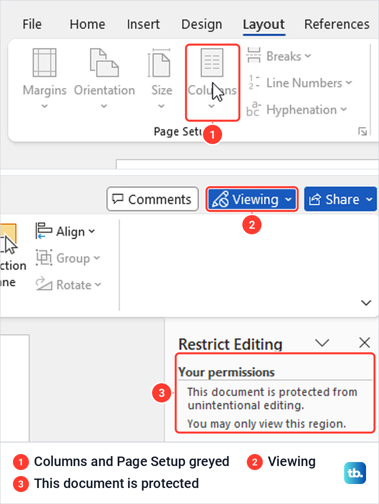Open the Selection Pane
This screenshot has height=504, width=379.
[12, 256]
